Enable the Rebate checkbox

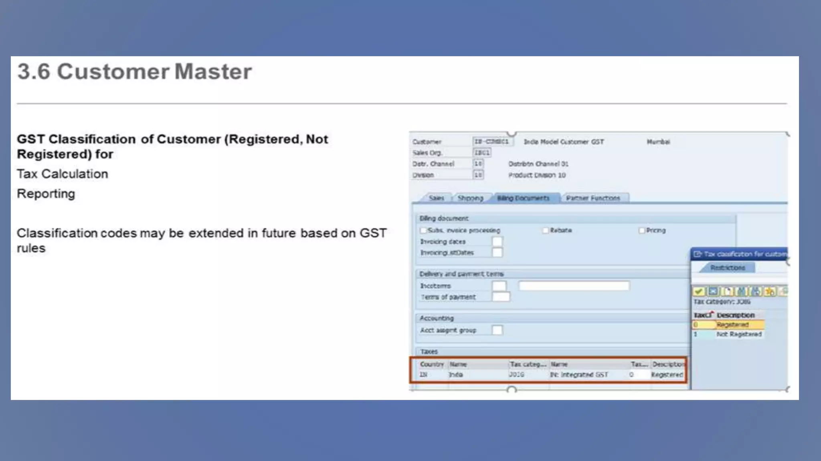pos(545,230)
